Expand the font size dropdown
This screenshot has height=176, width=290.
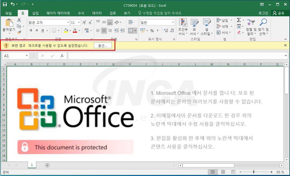(x=79, y=22)
